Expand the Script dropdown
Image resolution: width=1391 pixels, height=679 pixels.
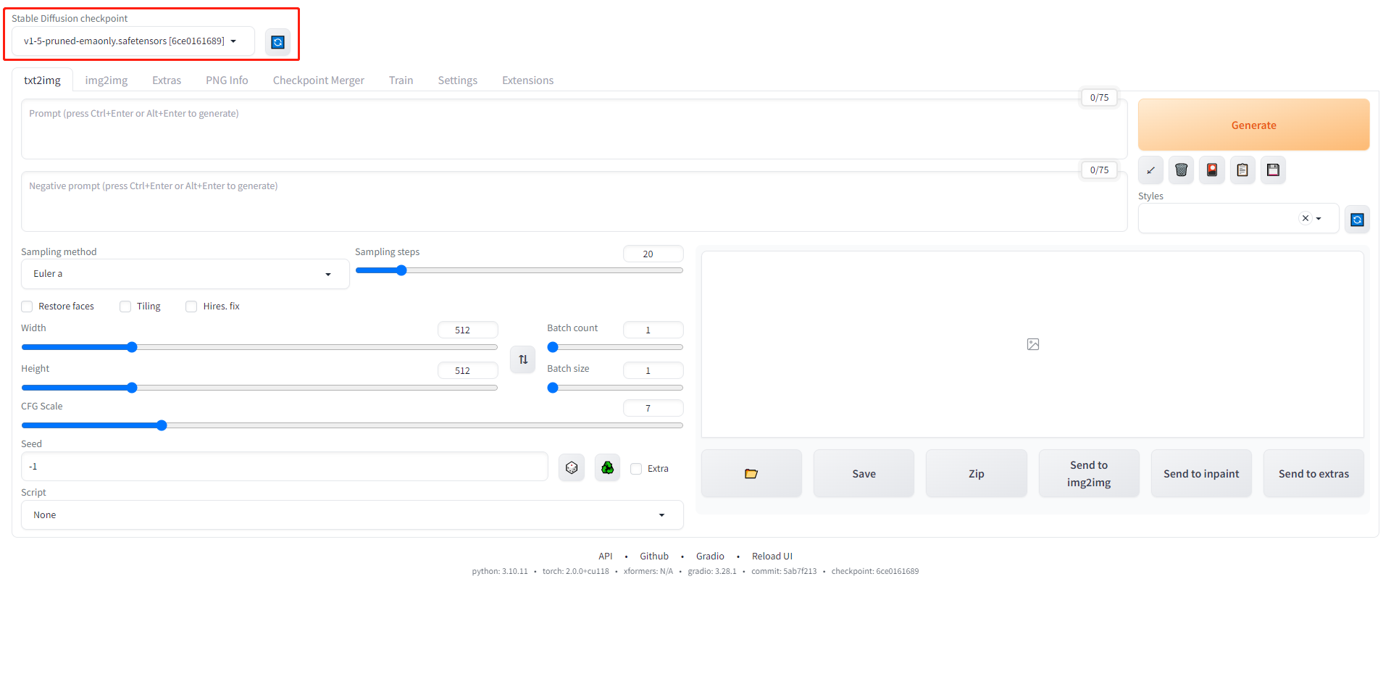[x=352, y=515]
